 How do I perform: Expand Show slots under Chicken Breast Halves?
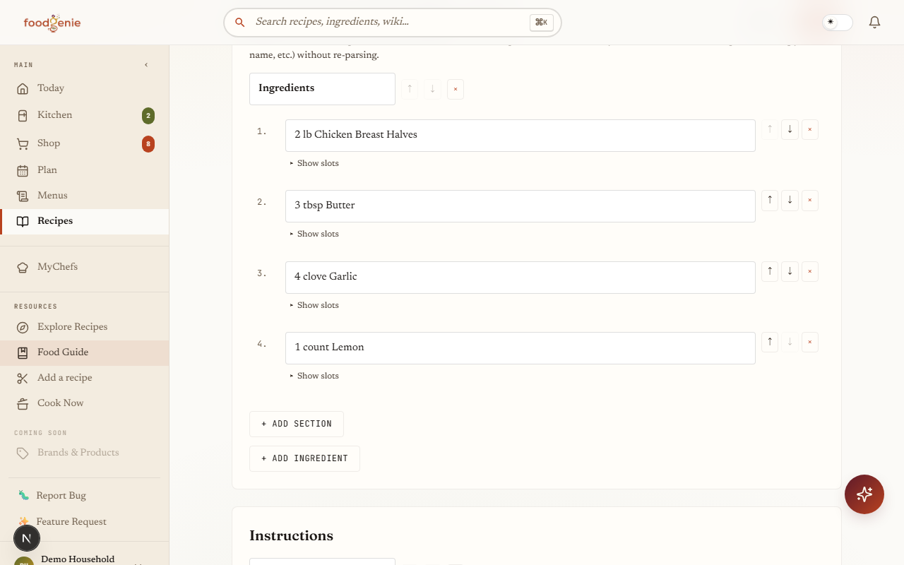314,163
